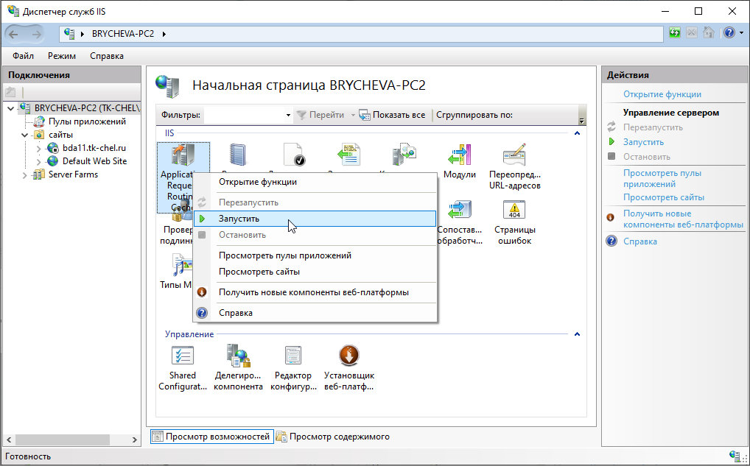Collapse the Управление group section
This screenshot has height=466, width=750.
577,334
